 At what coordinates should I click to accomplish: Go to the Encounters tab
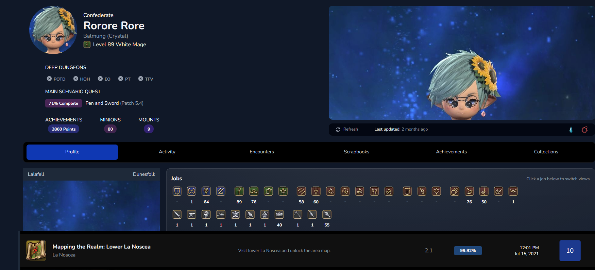tap(262, 152)
